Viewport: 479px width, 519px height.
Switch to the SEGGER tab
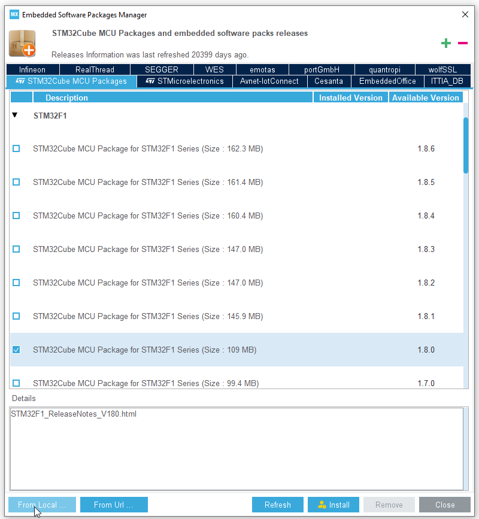pos(162,69)
